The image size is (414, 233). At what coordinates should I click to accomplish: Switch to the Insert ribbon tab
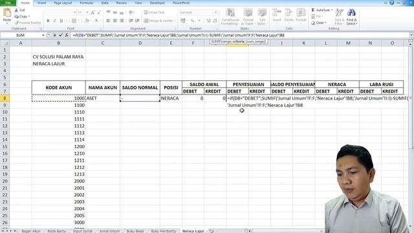pyautogui.click(x=41, y=3)
